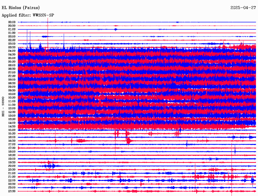This screenshot has width=258, height=196.
Task: Select the 02:00 row label
Action: [x=12, y=37]
